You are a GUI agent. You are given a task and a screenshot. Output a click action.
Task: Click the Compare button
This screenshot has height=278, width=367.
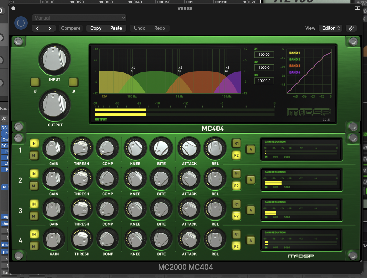coord(71,28)
